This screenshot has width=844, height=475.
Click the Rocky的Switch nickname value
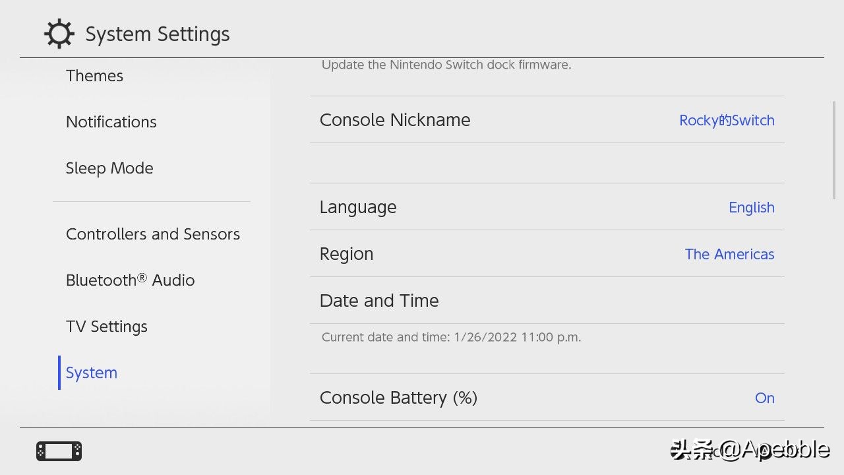pyautogui.click(x=727, y=120)
